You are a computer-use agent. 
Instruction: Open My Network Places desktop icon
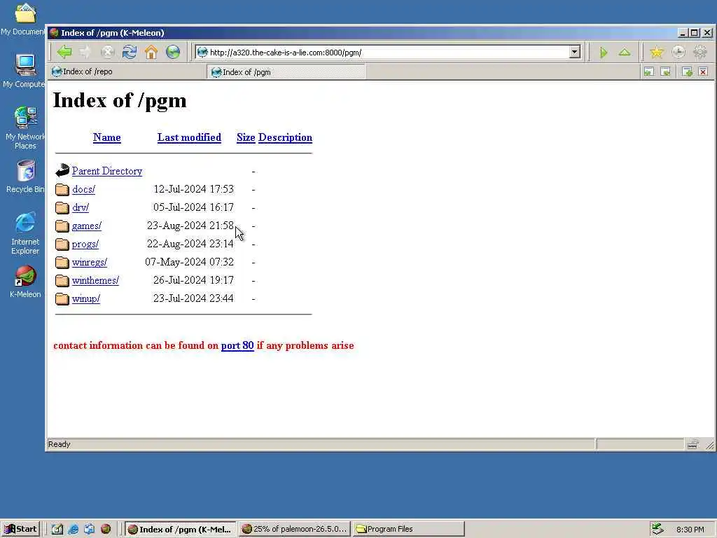pyautogui.click(x=25, y=128)
